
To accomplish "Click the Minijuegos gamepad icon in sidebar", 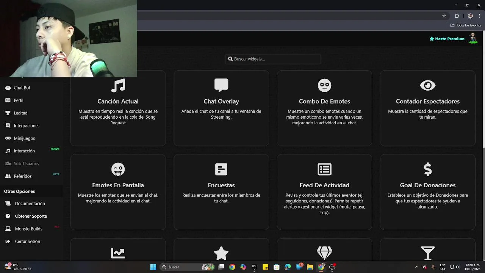I will coord(8,138).
